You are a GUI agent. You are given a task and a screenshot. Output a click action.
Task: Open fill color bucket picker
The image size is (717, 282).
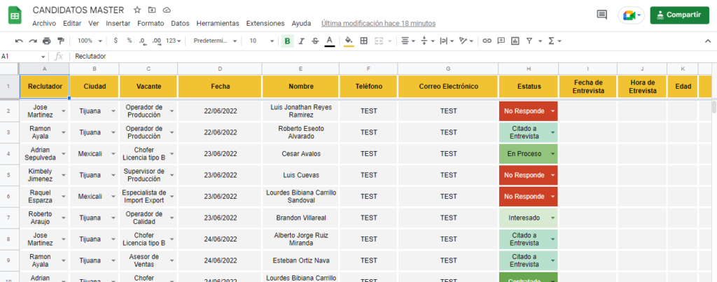click(x=349, y=41)
